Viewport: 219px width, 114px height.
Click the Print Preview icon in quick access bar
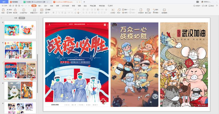[19, 6]
